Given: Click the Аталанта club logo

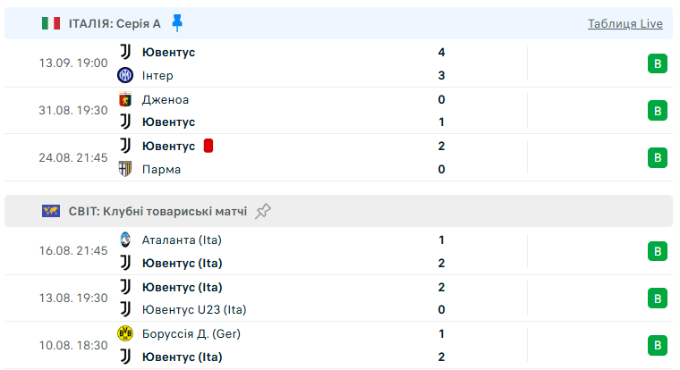Looking at the screenshot, I should [125, 240].
